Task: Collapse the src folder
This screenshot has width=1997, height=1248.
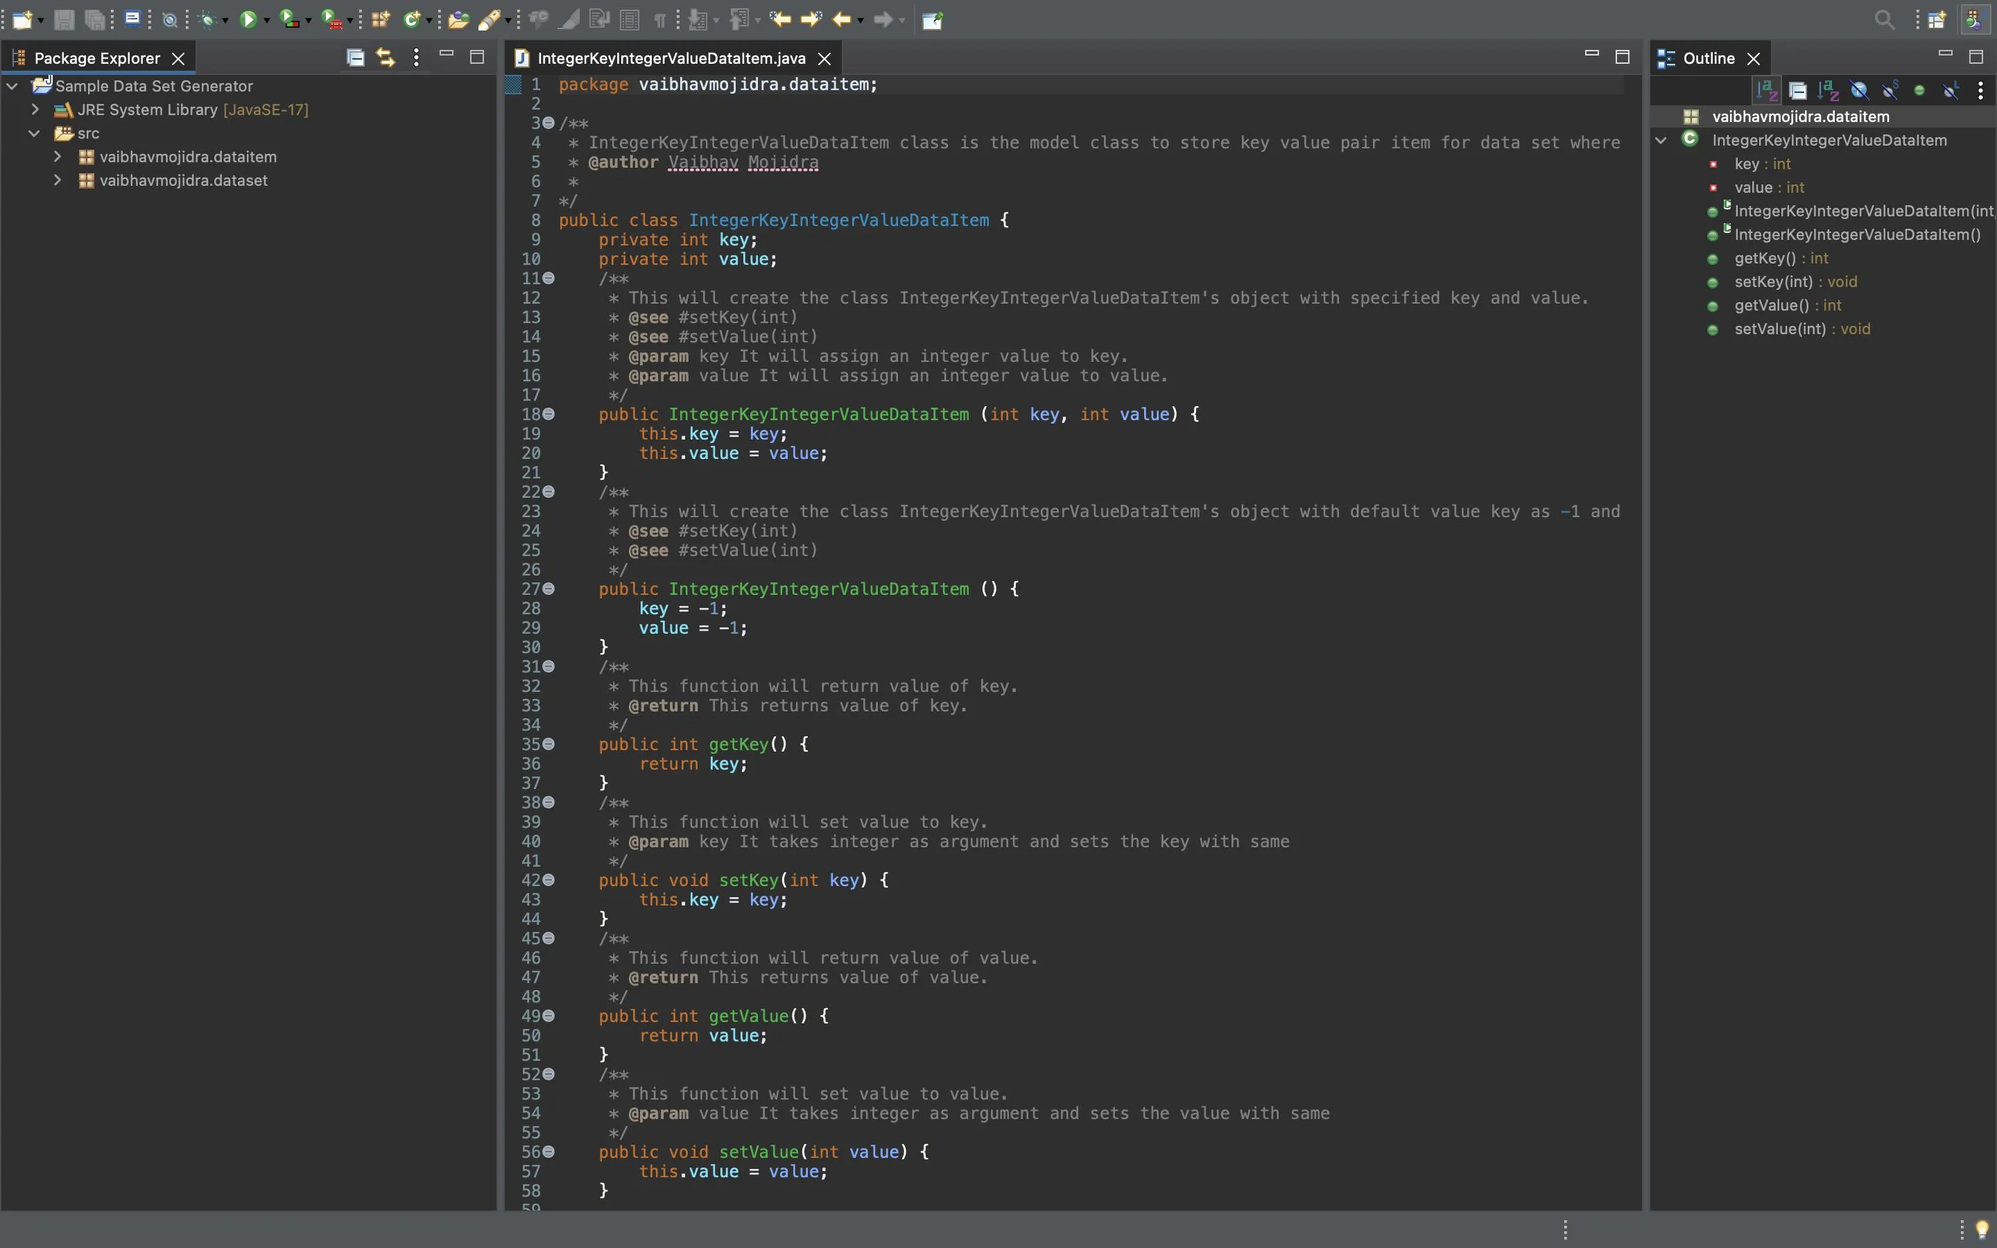Action: pyautogui.click(x=35, y=133)
